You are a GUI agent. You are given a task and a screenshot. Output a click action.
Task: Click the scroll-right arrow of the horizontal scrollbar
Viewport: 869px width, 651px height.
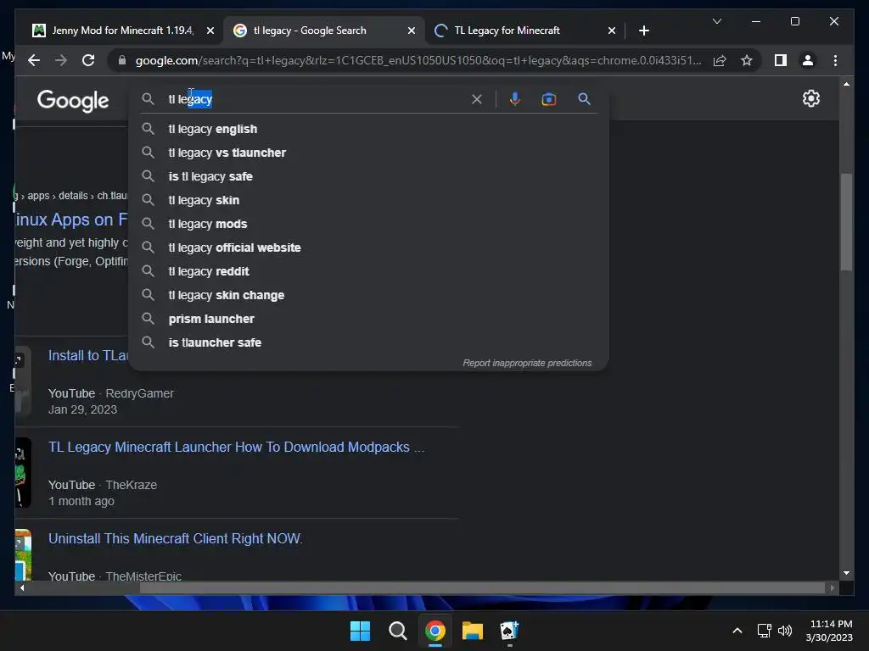pos(832,588)
